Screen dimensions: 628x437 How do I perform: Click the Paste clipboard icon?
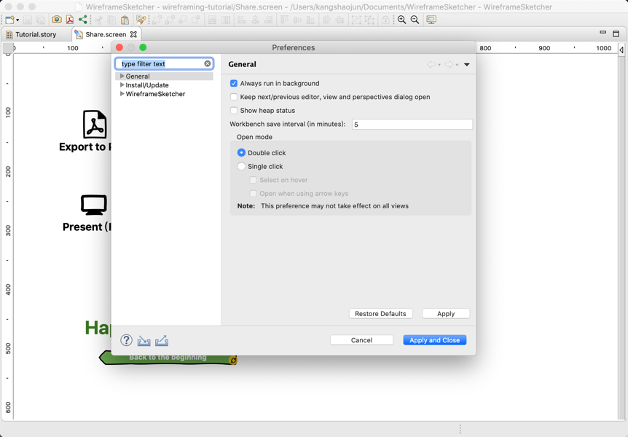pyautogui.click(x=125, y=20)
